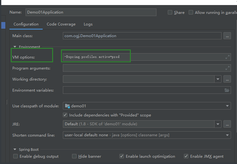Switch to the Code Coverage tab

click(x=61, y=24)
